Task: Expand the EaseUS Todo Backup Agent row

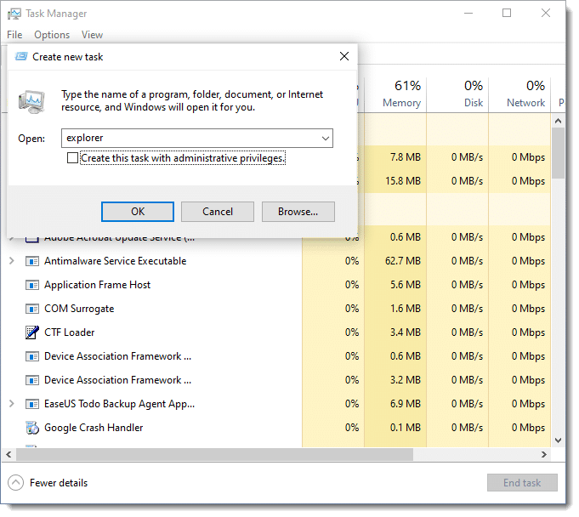Action: (11, 404)
